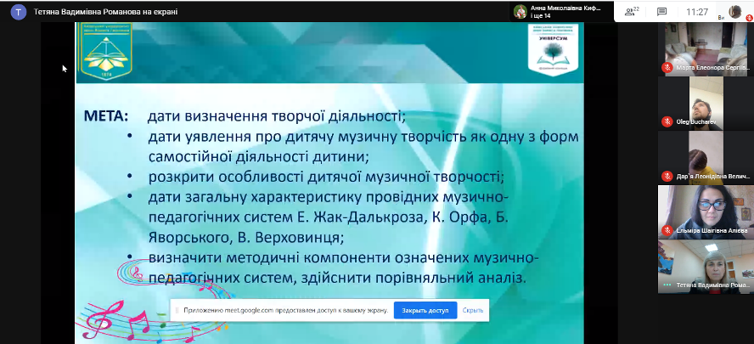Click the name label 'Ельміра Шагівна Алієва'

(x=712, y=231)
